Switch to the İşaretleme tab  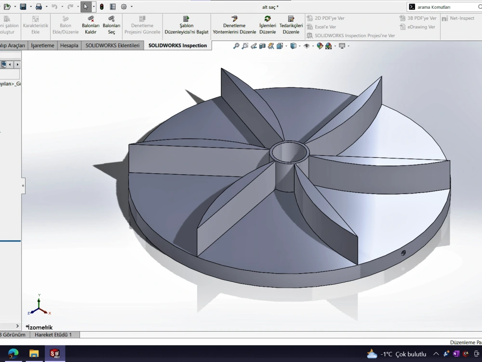(x=42, y=45)
